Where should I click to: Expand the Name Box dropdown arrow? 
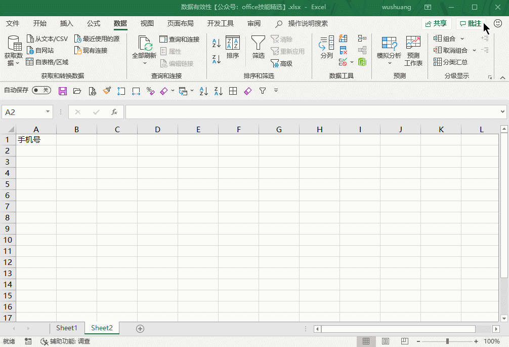click(x=48, y=112)
